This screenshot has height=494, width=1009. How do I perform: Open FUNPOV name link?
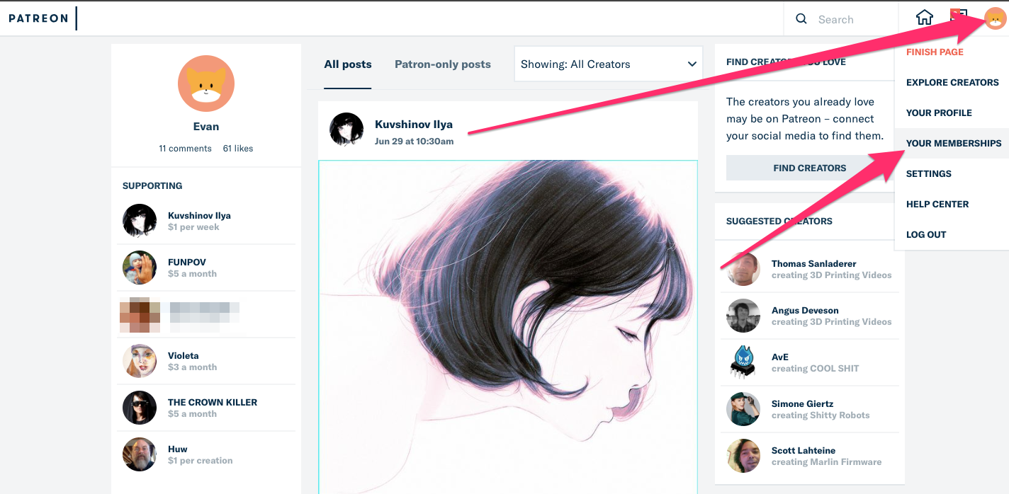click(x=187, y=262)
